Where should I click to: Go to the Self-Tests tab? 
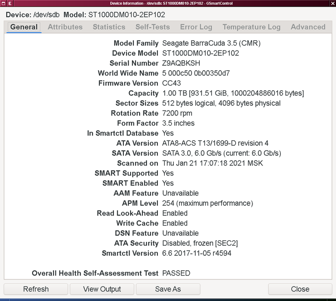(x=153, y=27)
